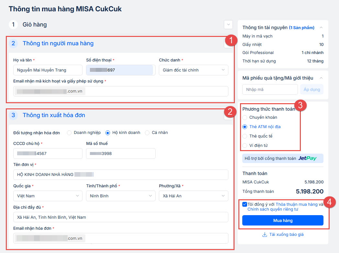Click the Mua hàng button
The height and width of the screenshot is (253, 339).
click(x=283, y=220)
